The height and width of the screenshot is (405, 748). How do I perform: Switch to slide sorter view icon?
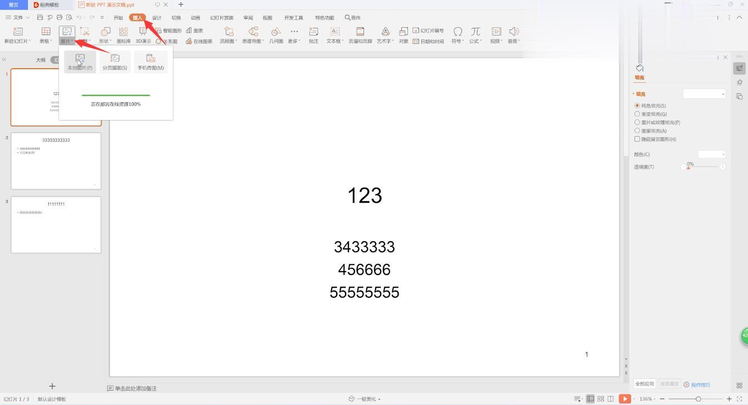tap(601, 399)
